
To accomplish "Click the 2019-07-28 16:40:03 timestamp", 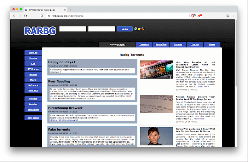I will click(x=186, y=122).
